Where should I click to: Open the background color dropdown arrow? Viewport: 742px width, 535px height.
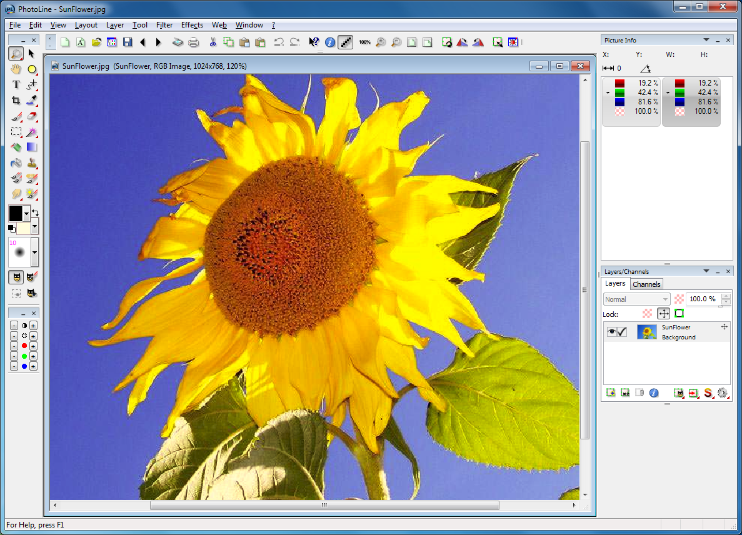click(34, 227)
